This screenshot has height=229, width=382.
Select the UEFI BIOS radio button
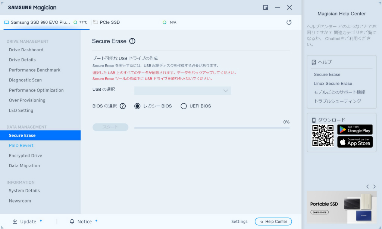point(184,106)
